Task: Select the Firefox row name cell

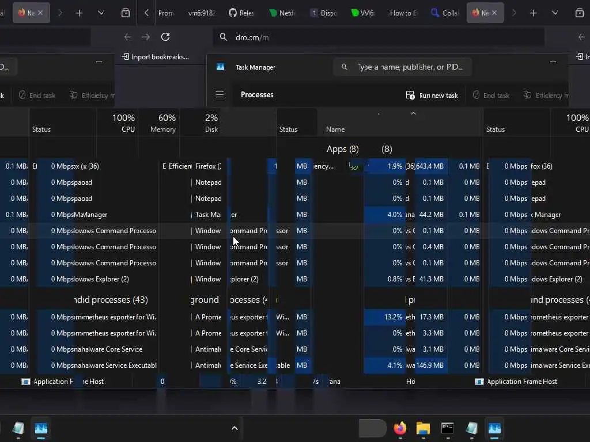Action: 209,166
